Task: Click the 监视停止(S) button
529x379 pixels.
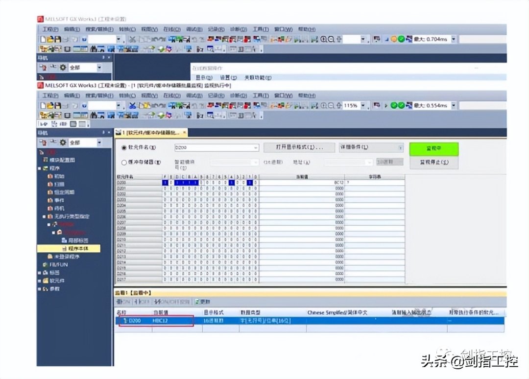Action: [434, 162]
